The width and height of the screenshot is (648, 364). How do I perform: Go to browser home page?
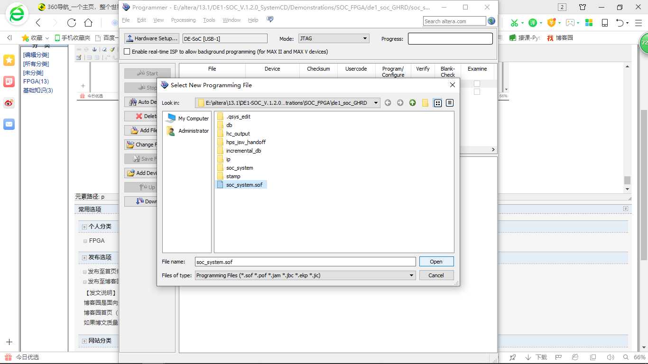88,23
